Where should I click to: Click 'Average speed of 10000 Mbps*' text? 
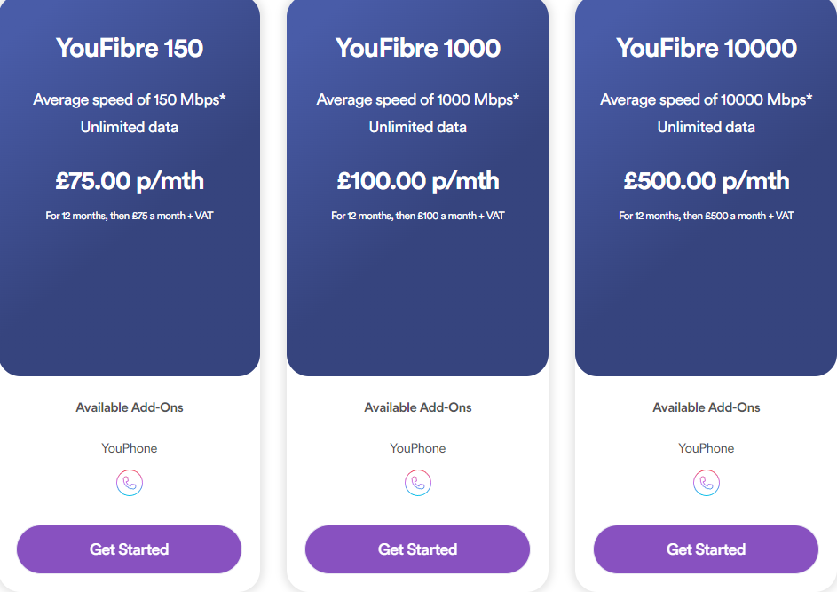[707, 99]
